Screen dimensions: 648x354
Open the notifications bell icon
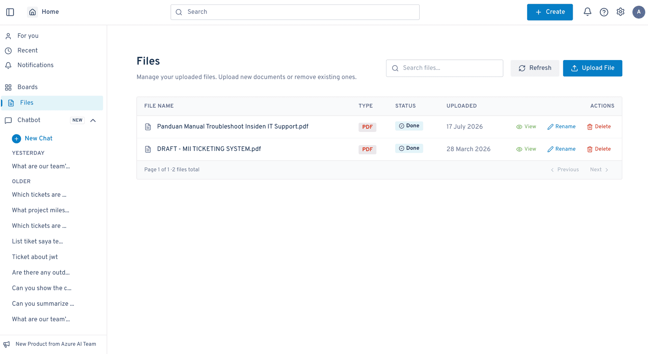pyautogui.click(x=587, y=12)
